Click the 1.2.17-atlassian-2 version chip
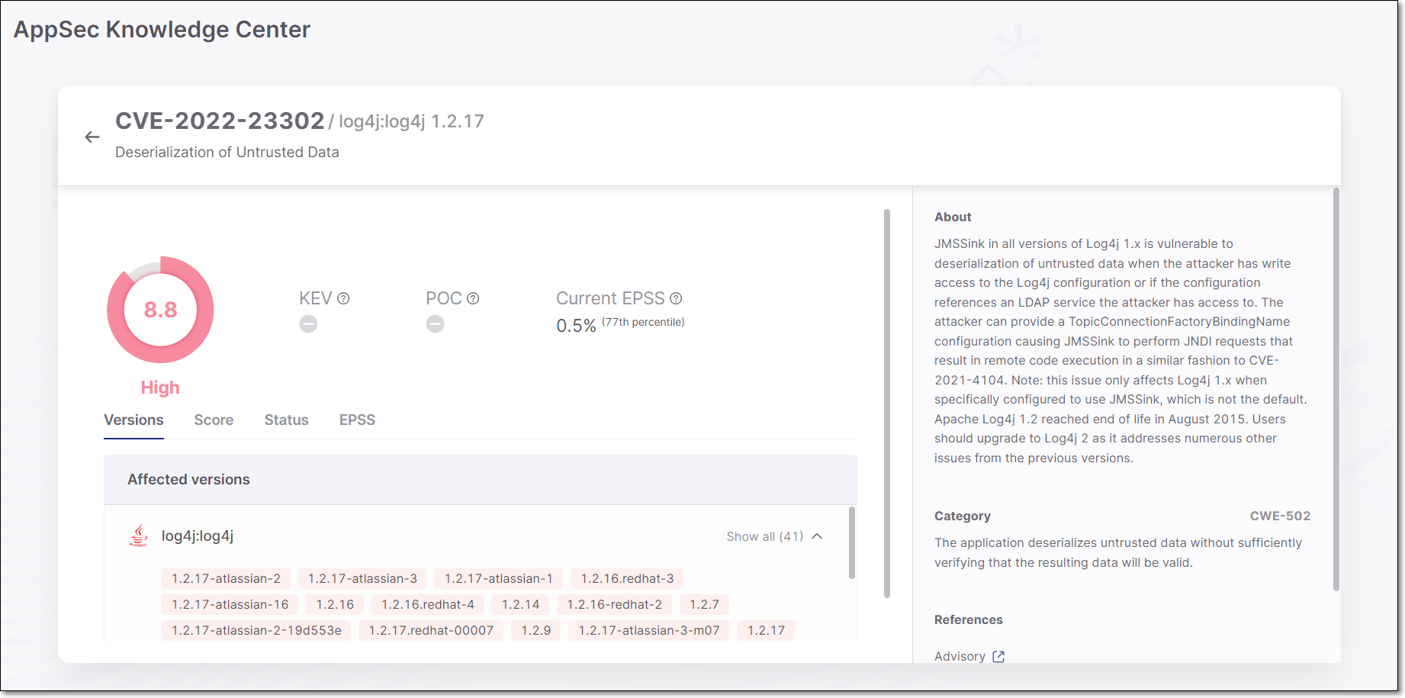This screenshot has width=1405, height=698. [x=226, y=579]
